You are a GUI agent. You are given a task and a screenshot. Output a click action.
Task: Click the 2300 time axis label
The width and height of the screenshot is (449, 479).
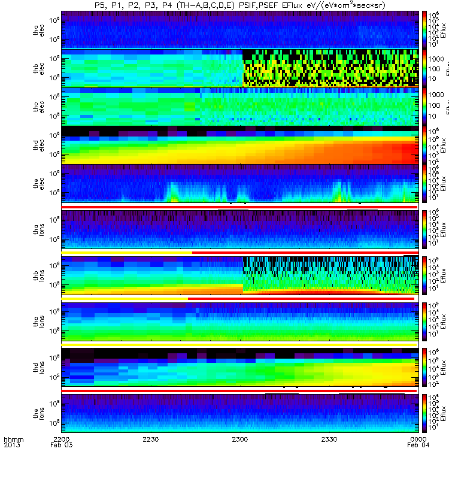[240, 439]
